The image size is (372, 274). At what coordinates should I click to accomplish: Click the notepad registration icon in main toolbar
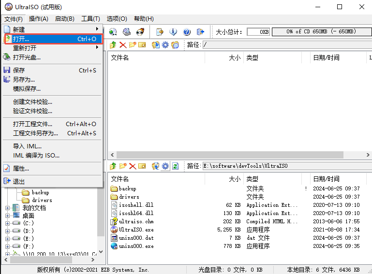click(160, 32)
